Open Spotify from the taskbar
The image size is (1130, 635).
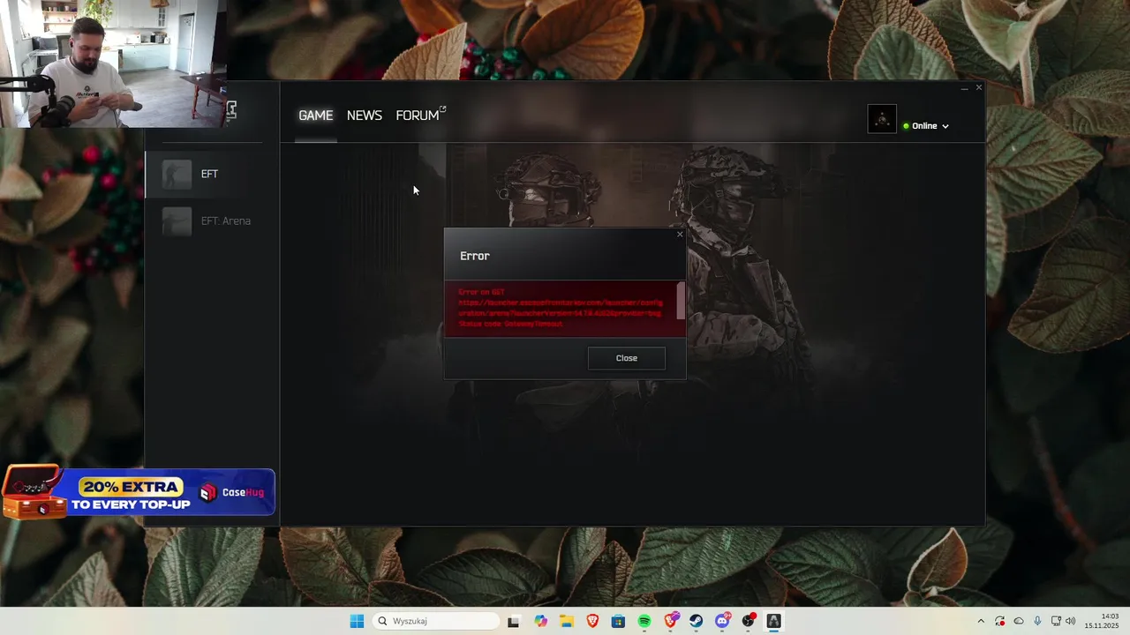[644, 621]
